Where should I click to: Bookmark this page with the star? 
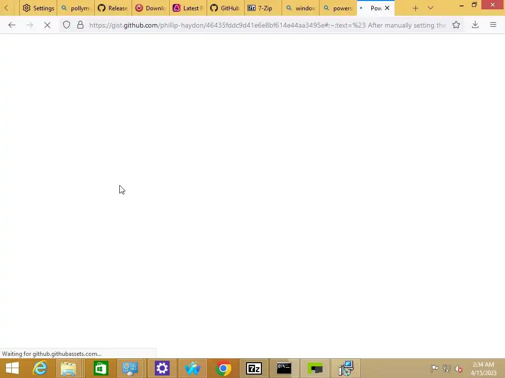tap(456, 25)
